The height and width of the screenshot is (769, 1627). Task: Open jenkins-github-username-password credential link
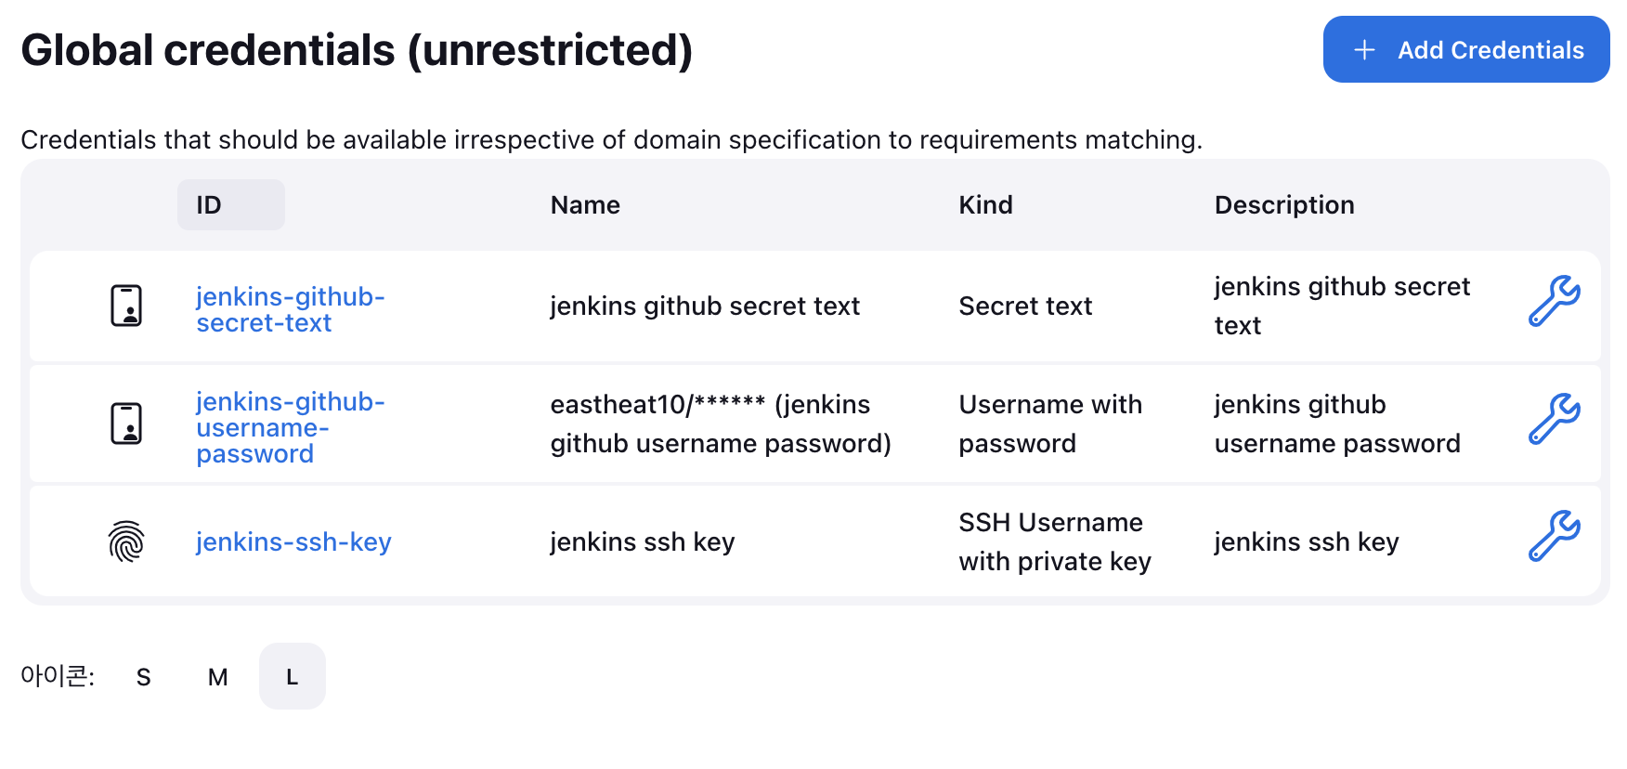coord(290,427)
